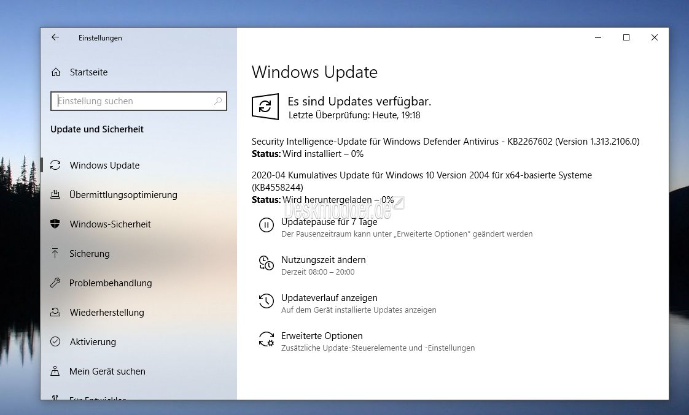This screenshot has height=415, width=689.
Task: Close the Einstellungen window
Action: (x=654, y=38)
